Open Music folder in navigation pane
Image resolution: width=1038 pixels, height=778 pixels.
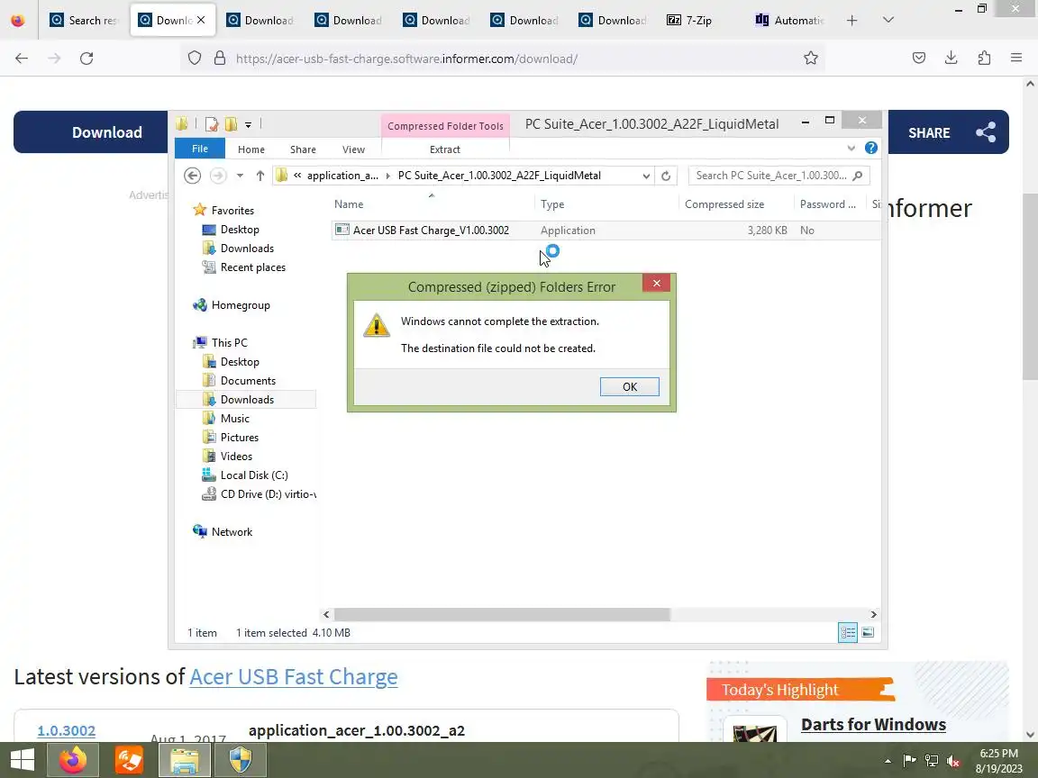tap(234, 419)
